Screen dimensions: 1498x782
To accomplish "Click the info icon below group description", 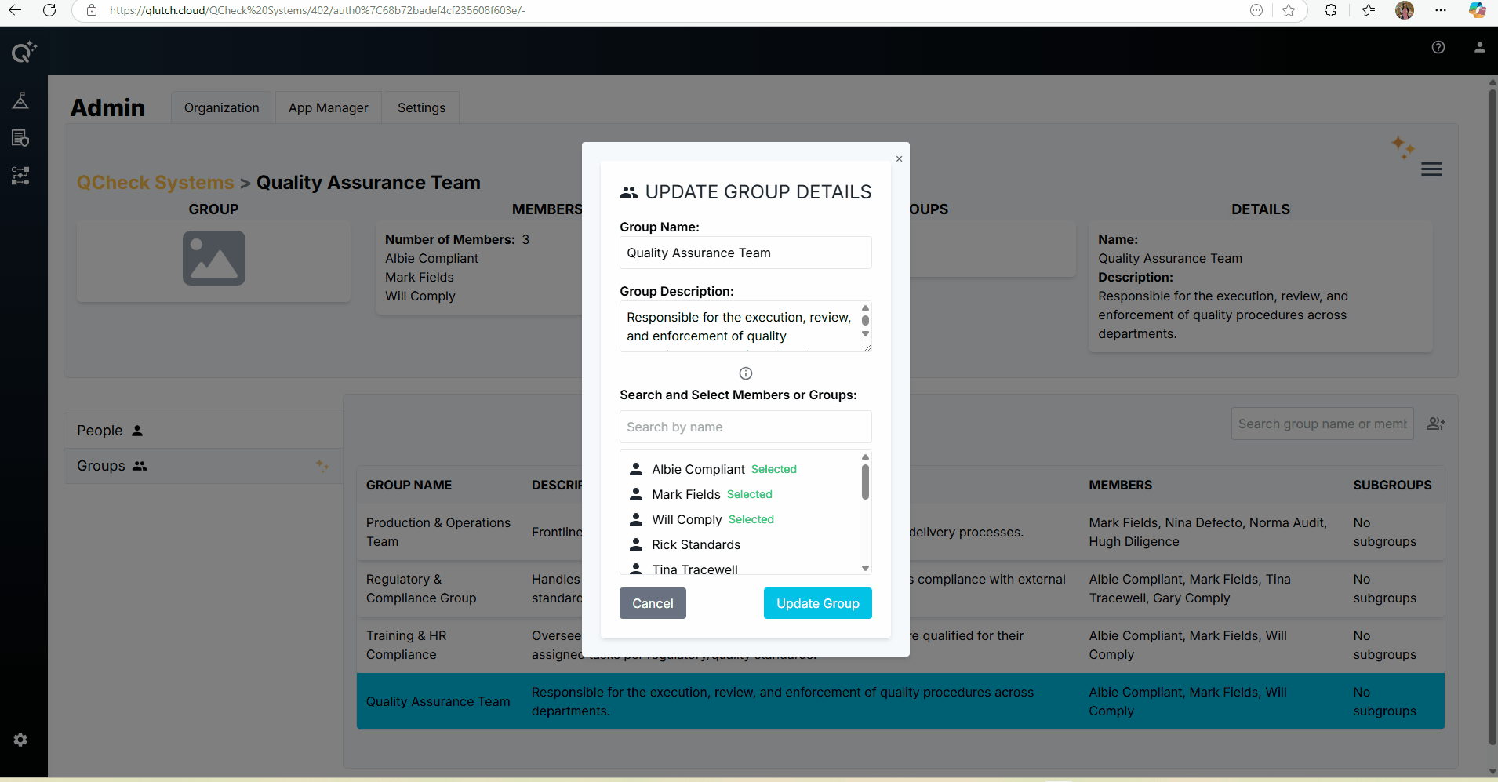I will pos(745,373).
